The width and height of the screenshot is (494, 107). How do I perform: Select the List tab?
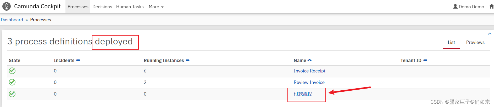point(451,42)
